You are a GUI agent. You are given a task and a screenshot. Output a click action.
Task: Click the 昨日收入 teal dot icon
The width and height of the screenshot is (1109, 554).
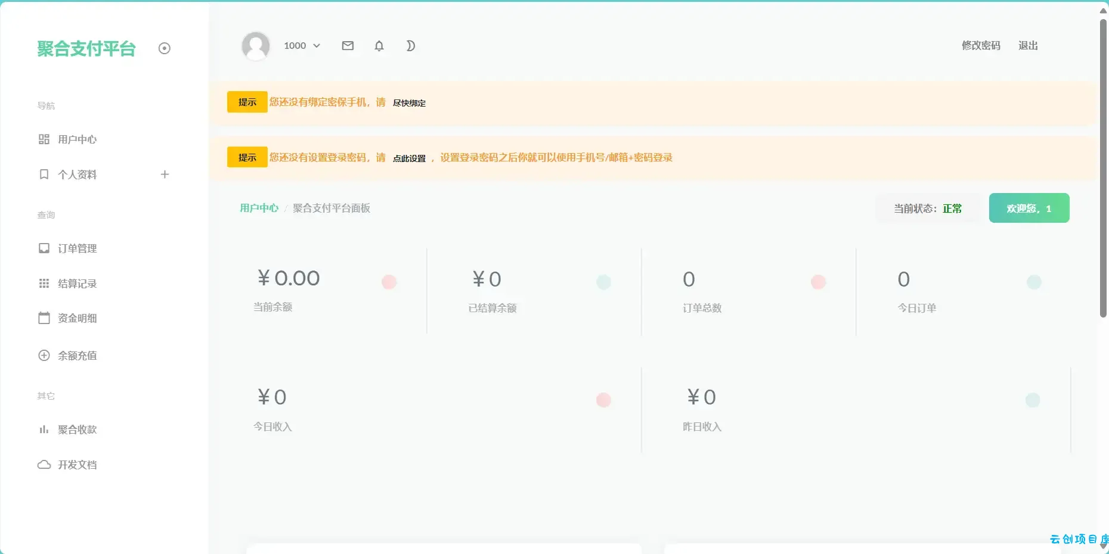pos(1033,400)
